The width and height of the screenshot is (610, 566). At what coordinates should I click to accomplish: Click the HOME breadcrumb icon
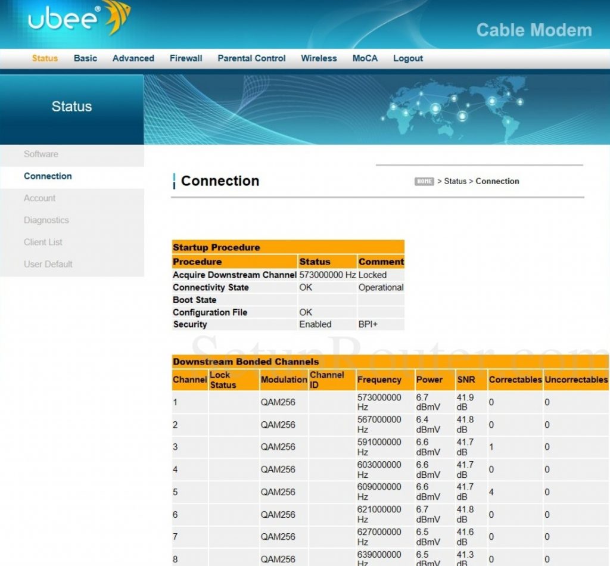pyautogui.click(x=424, y=182)
